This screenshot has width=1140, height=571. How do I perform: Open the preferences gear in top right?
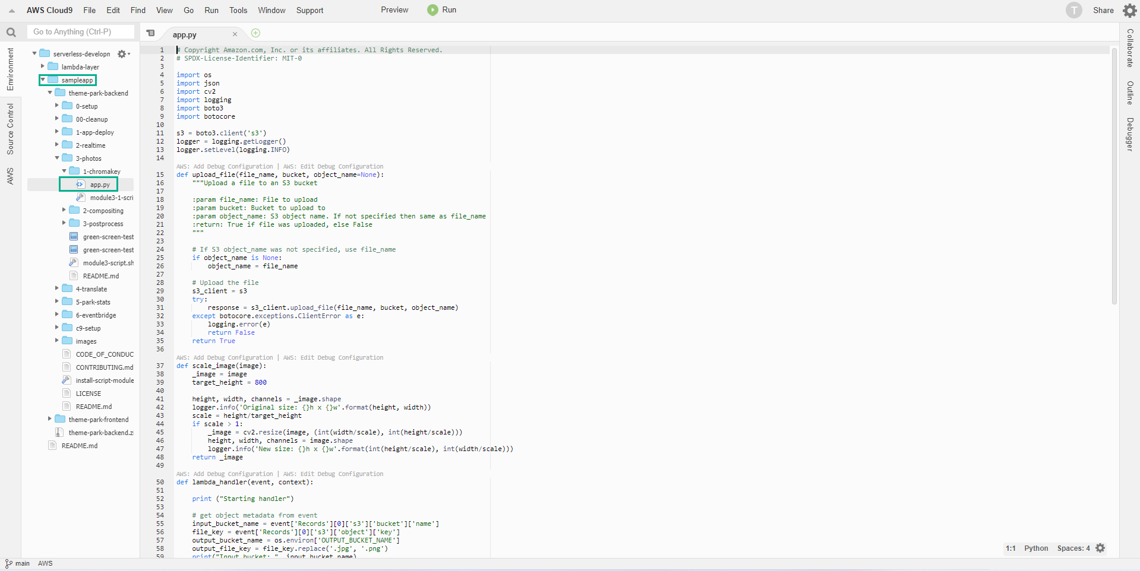point(1129,10)
